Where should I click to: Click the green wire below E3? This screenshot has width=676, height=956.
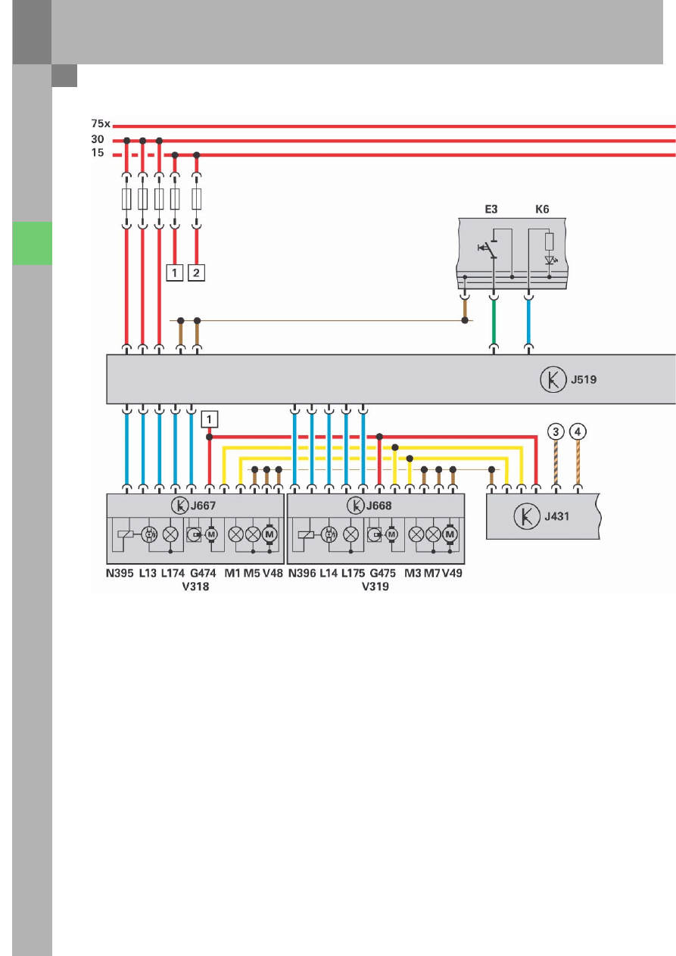click(x=494, y=323)
